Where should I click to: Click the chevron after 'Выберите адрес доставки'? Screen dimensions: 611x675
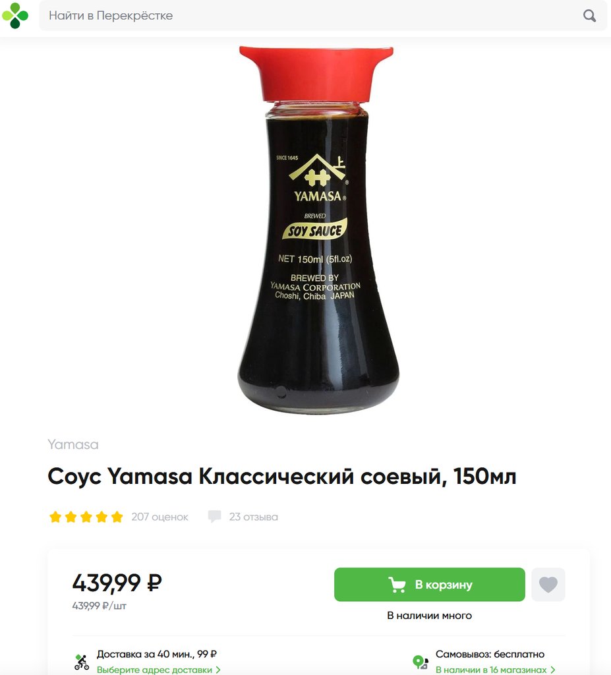218,670
